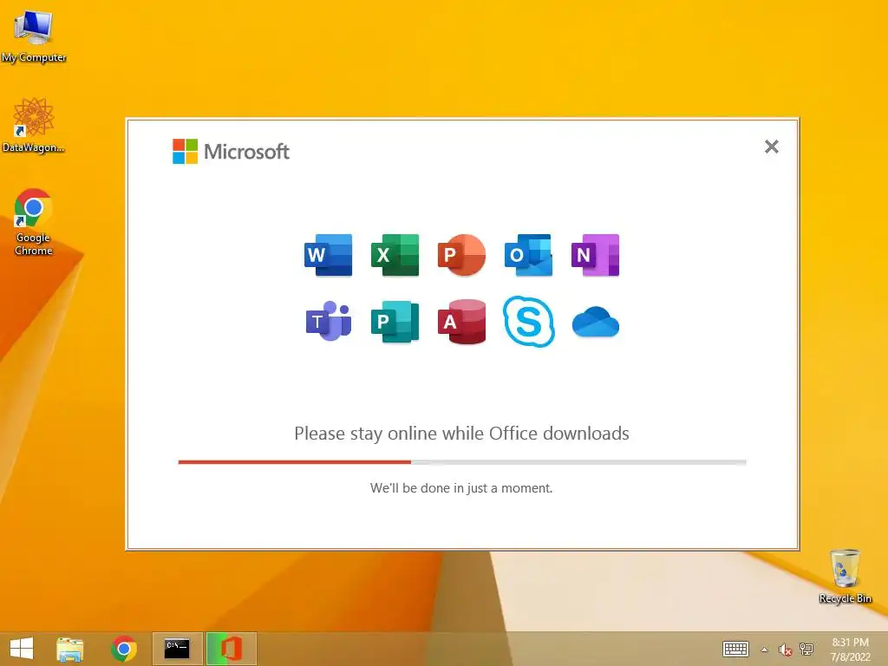
Task: Click the 'Please stay online while Office downloads' text
Action: tap(461, 434)
